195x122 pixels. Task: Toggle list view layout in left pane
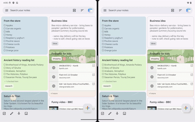pyautogui.click(x=74, y=10)
